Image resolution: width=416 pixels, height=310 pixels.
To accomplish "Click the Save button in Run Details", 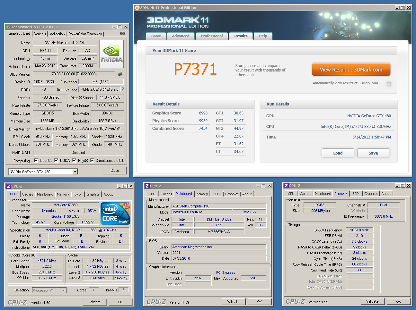I will click(373, 153).
